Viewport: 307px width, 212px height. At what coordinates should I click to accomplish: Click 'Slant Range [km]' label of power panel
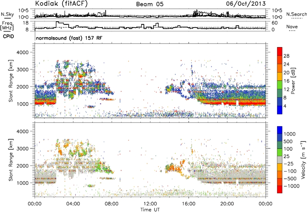coord(11,81)
